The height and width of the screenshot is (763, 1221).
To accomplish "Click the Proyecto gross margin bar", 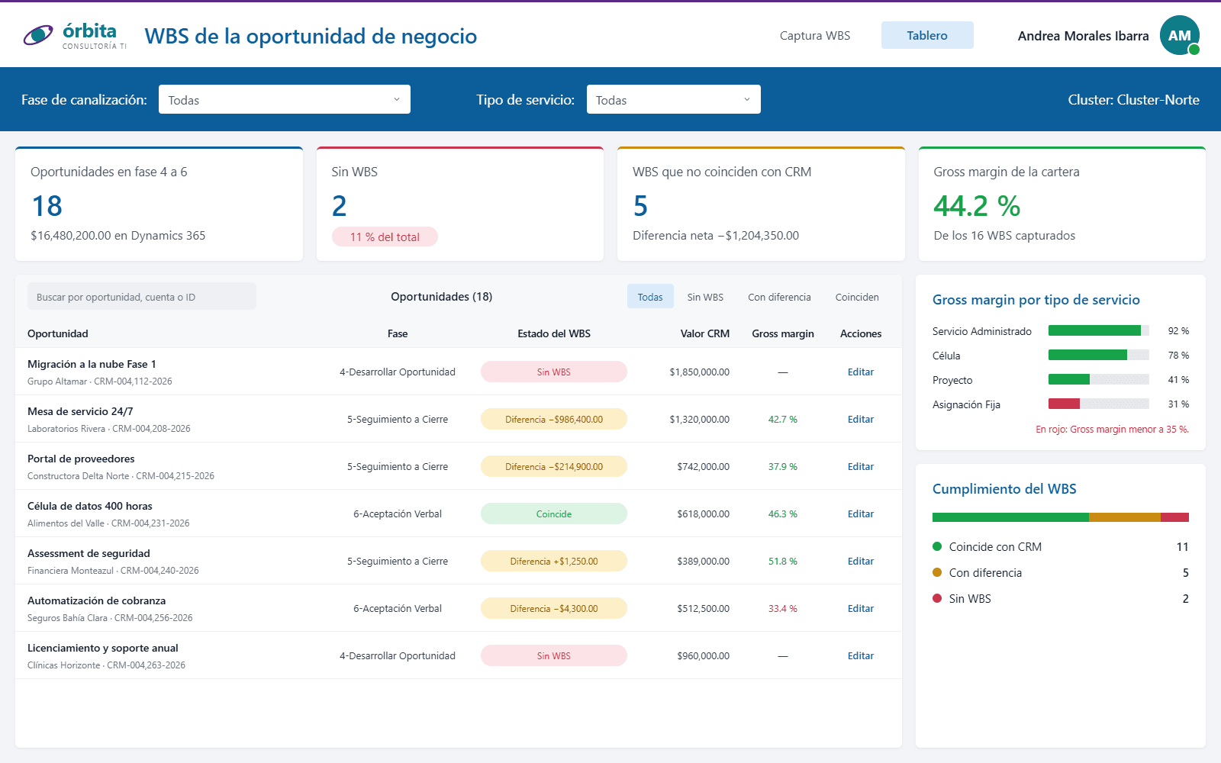I will (x=1099, y=379).
